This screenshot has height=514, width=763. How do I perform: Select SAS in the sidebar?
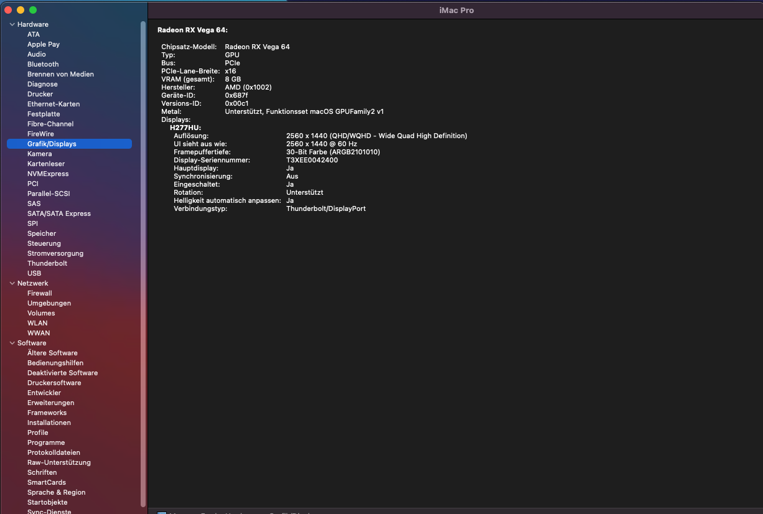(34, 203)
